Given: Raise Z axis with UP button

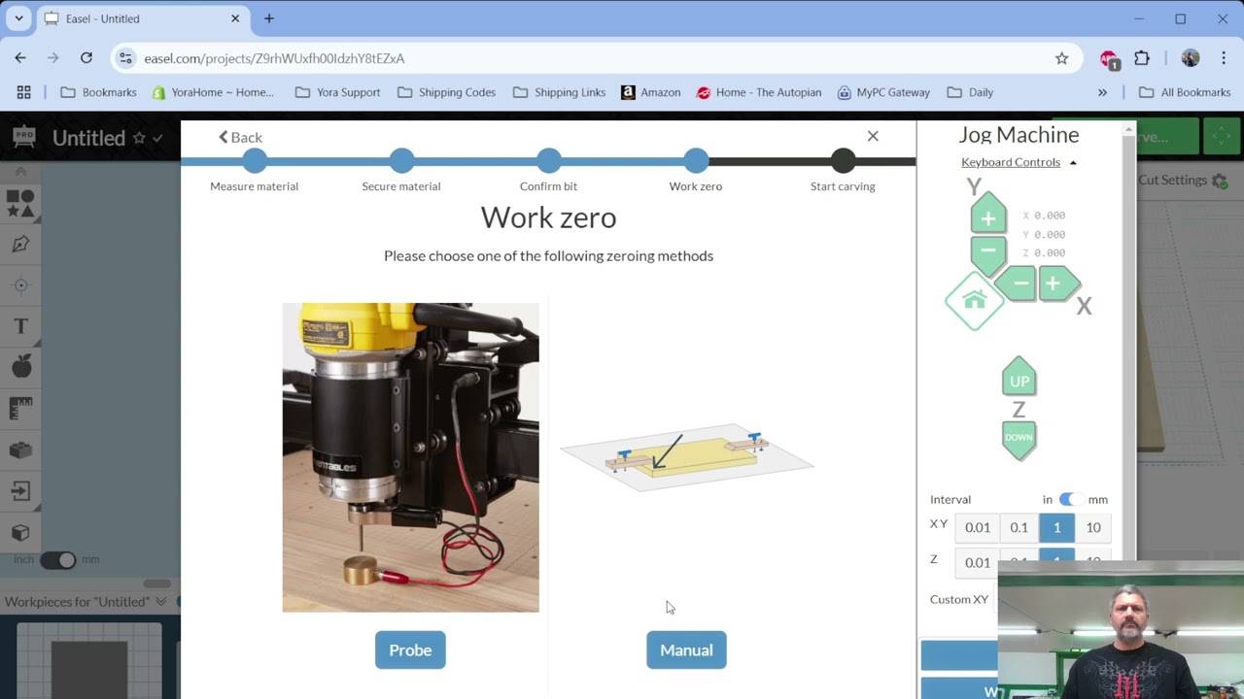Looking at the screenshot, I should 1019,379.
